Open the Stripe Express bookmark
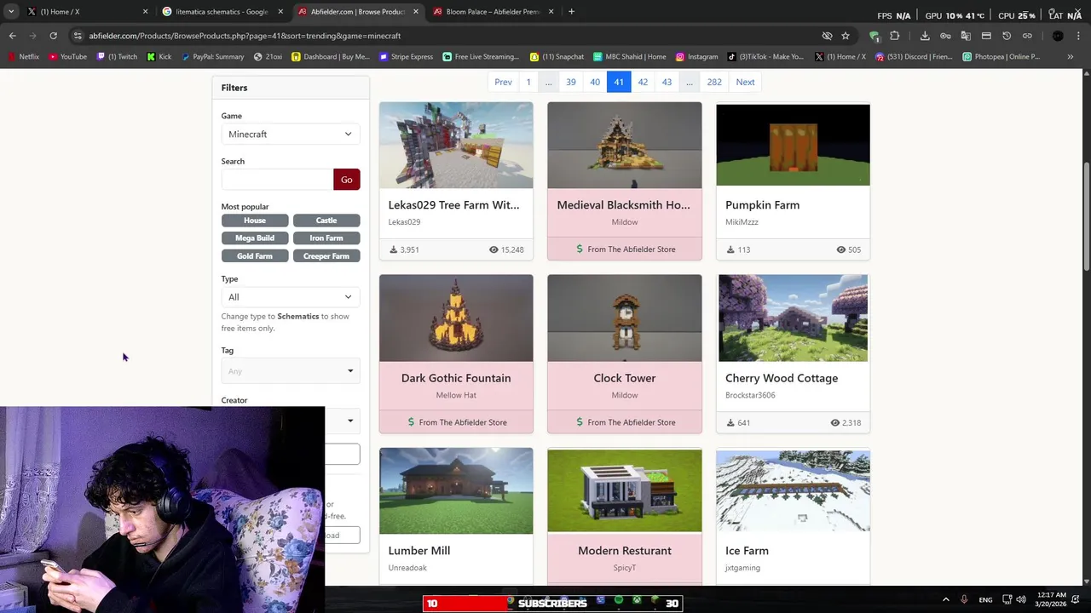1091x613 pixels. 406,57
